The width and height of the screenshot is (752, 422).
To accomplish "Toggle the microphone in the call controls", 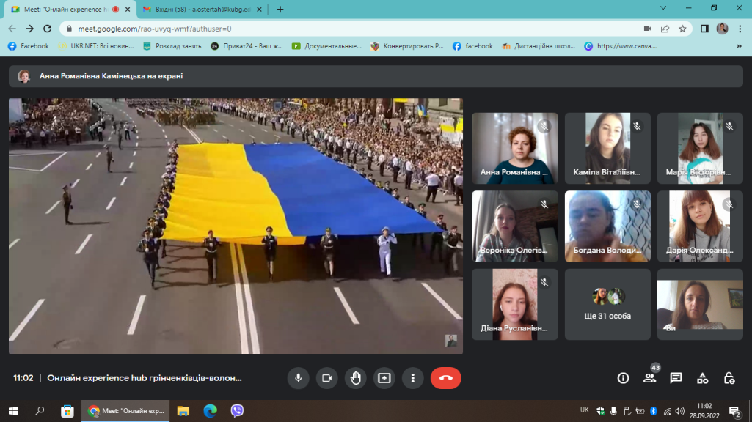I will coord(298,378).
